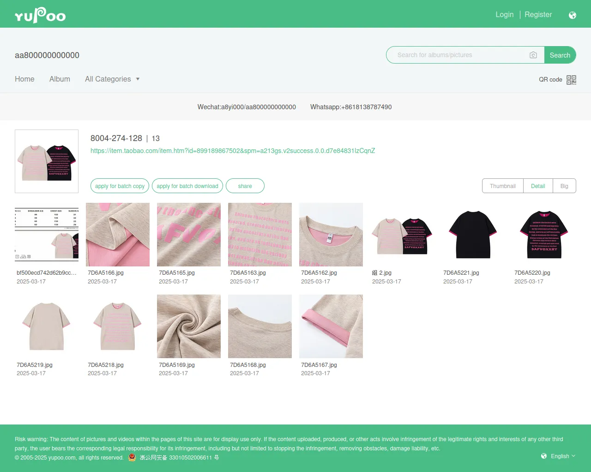Click apply for batch download button
Viewport: 591px width, 472px height.
tap(187, 186)
